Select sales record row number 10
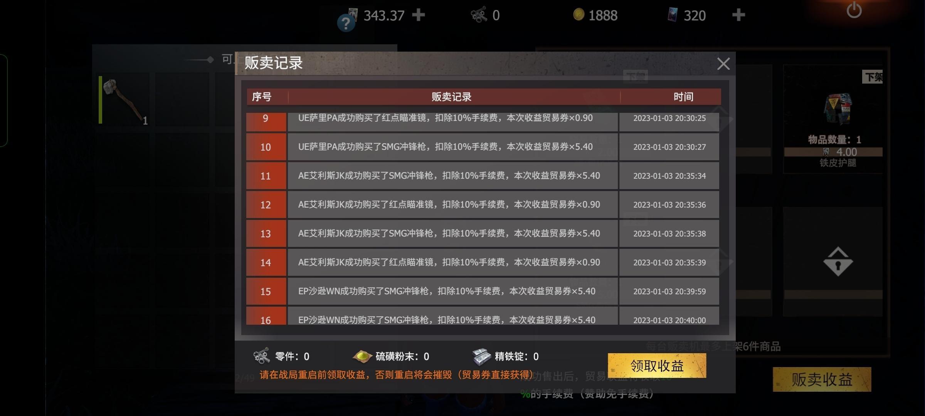The width and height of the screenshot is (925, 416). tap(483, 147)
